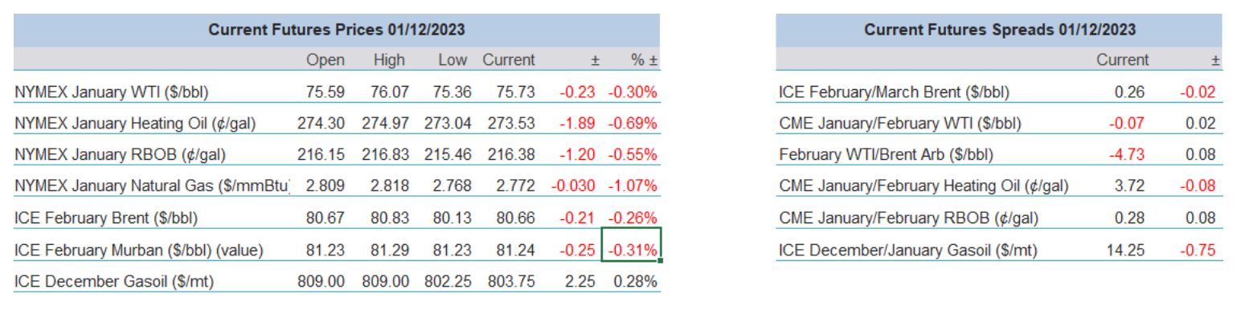Select Natural Gas percent change -1.07%

(633, 186)
